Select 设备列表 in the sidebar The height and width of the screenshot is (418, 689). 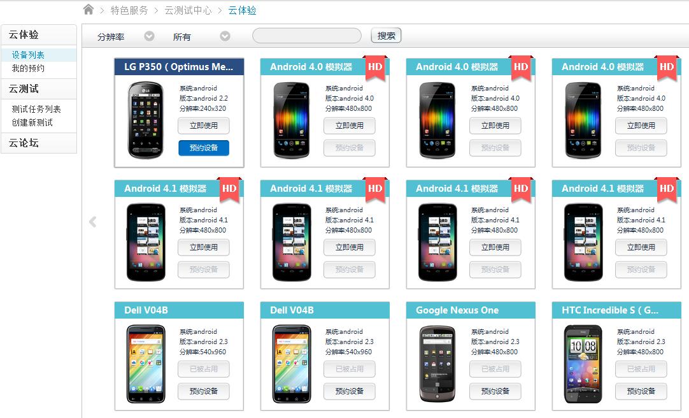[28, 55]
